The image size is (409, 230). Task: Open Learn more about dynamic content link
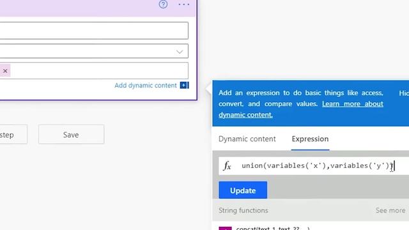click(x=352, y=103)
